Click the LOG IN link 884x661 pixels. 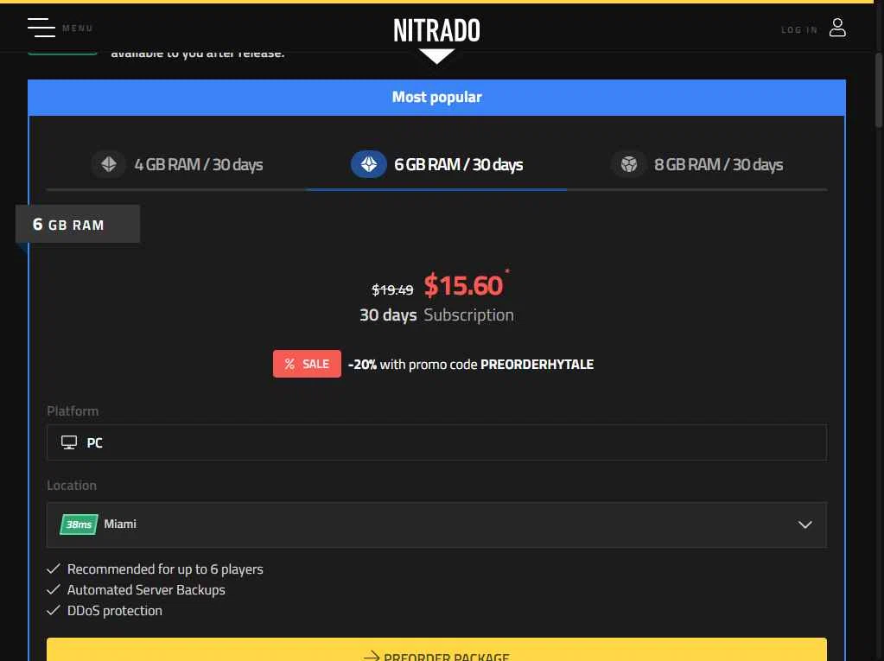798,30
